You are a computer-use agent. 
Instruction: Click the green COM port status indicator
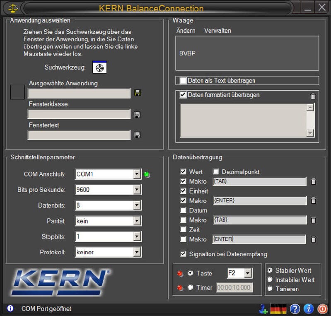(x=147, y=175)
